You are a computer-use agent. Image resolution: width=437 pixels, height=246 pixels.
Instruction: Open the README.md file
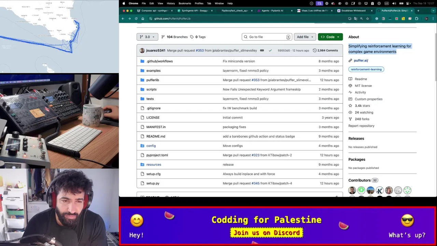click(x=156, y=136)
